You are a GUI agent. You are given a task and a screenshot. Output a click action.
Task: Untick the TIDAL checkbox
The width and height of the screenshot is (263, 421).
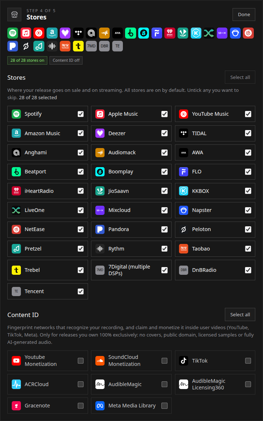[248, 133]
